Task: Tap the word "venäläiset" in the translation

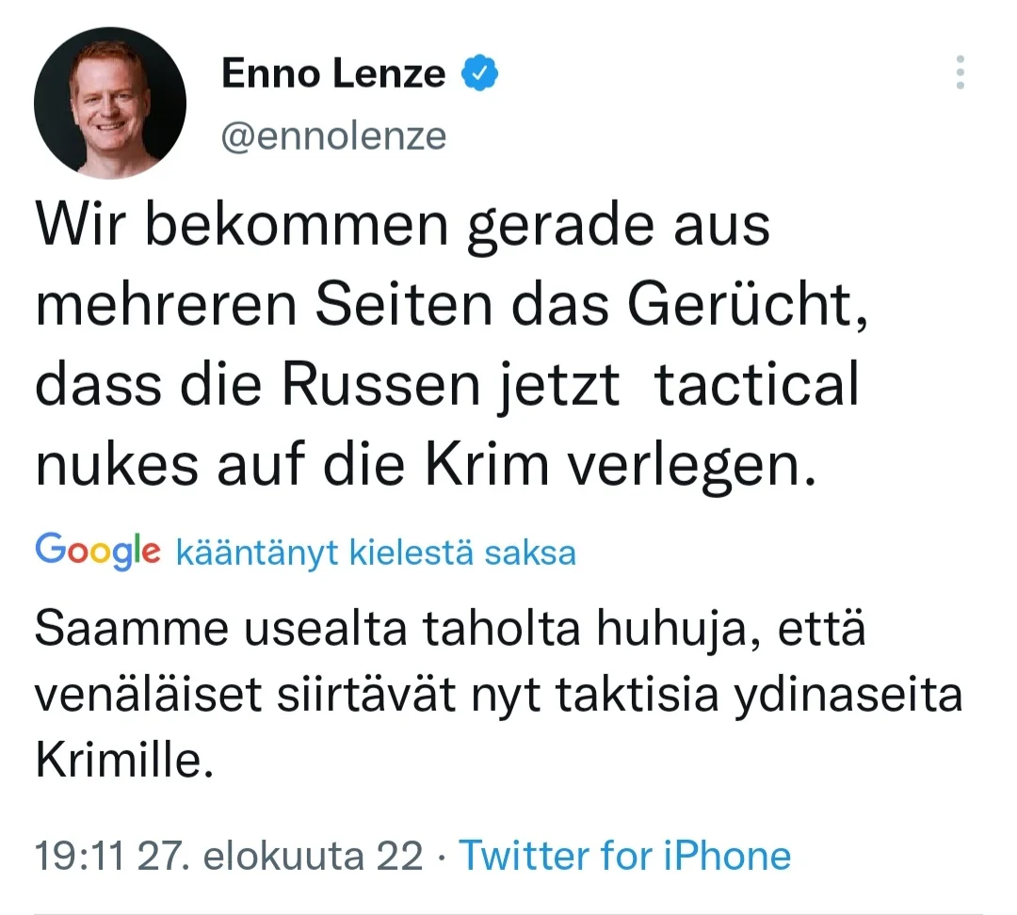Action: [x=154, y=696]
